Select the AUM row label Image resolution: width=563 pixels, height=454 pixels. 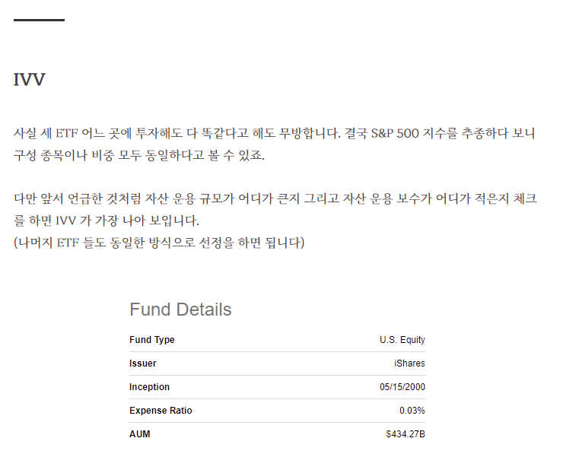click(140, 434)
